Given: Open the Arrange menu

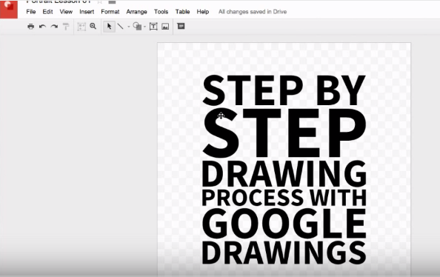Looking at the screenshot, I should pyautogui.click(x=136, y=12).
